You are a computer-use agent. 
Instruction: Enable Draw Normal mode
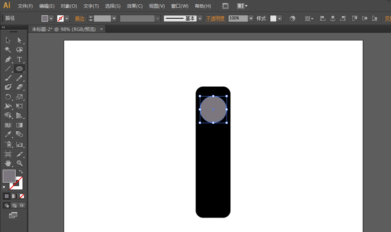7,205
